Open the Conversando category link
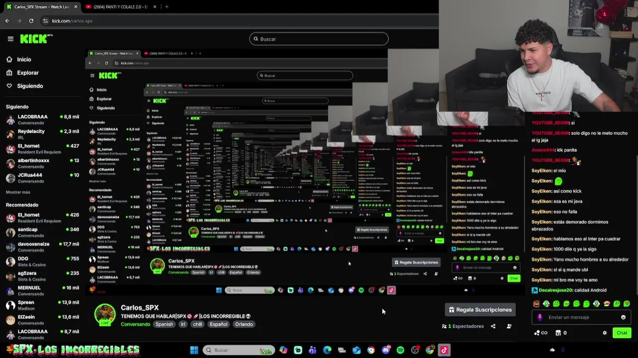 [x=135, y=324]
